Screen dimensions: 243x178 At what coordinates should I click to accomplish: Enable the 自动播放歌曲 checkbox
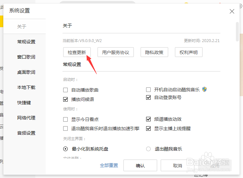tap(65, 90)
